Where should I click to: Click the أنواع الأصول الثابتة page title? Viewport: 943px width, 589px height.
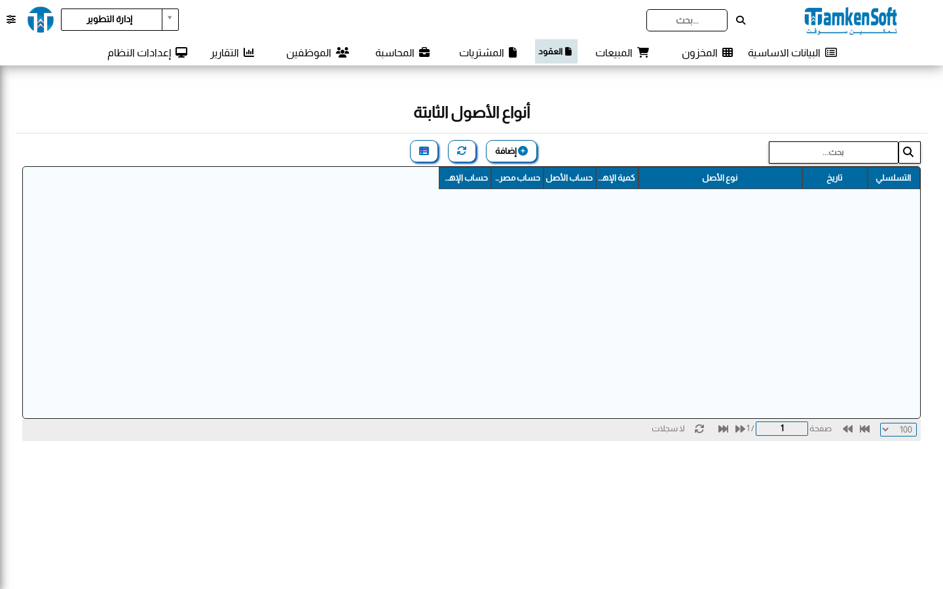click(471, 113)
